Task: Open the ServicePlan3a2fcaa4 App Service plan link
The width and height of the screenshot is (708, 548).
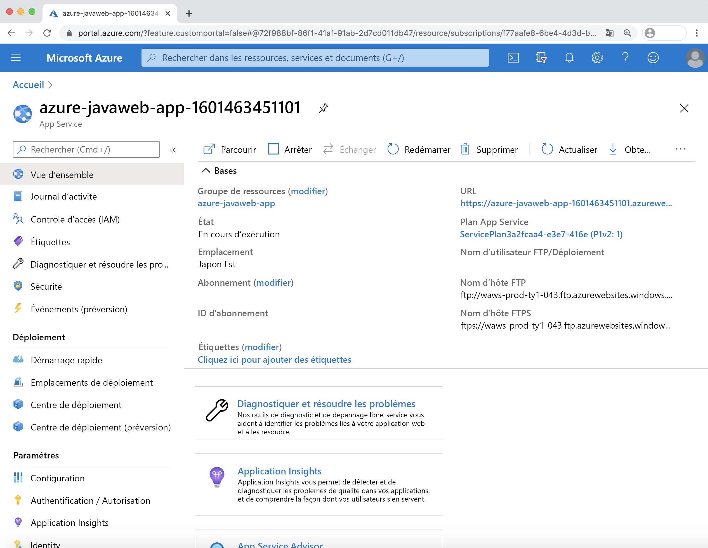Action: coord(541,234)
